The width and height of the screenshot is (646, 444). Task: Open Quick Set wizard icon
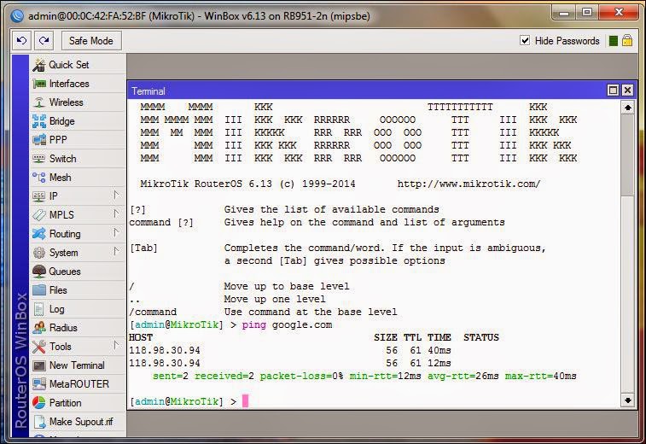coord(39,65)
